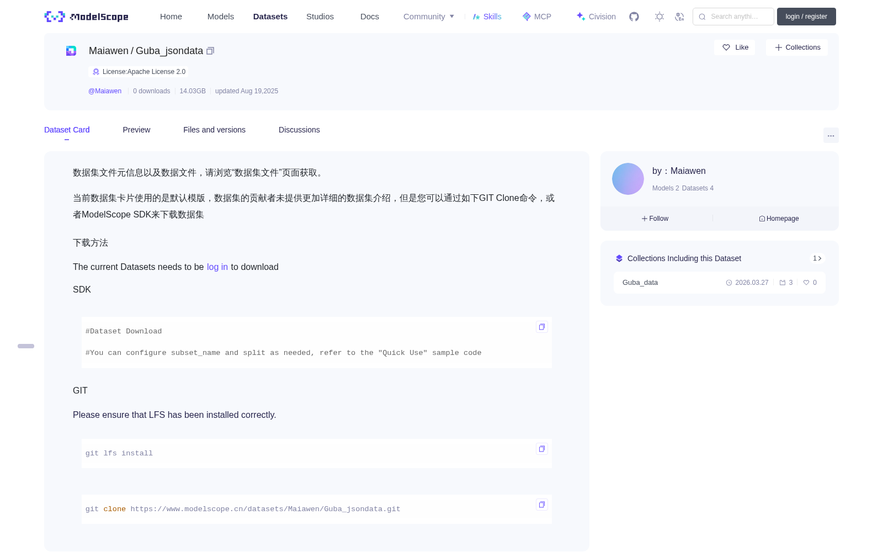Click the login / register button
883x552 pixels.
[806, 17]
